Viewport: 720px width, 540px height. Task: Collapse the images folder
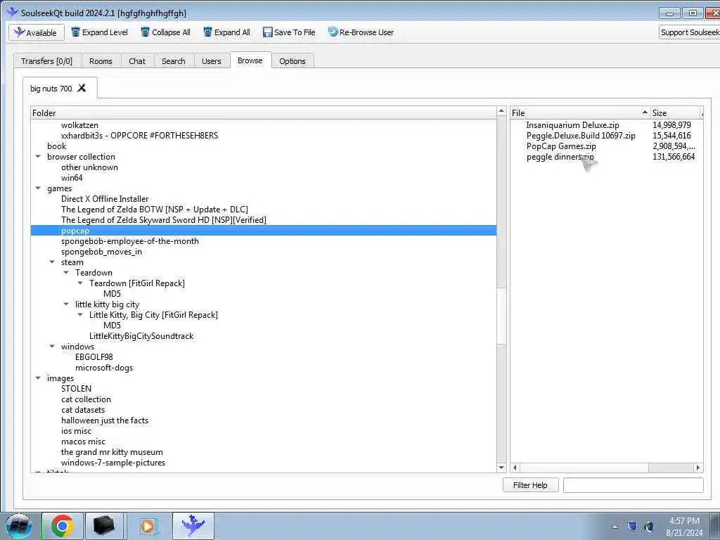tap(38, 378)
